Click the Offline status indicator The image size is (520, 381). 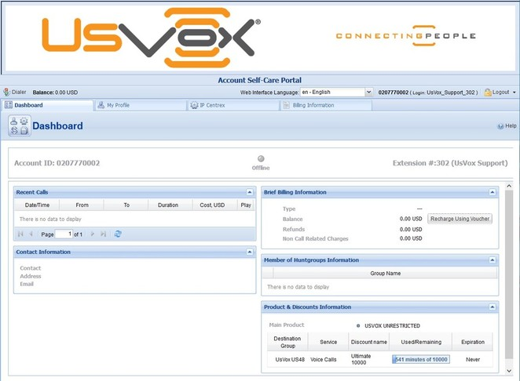[261, 158]
